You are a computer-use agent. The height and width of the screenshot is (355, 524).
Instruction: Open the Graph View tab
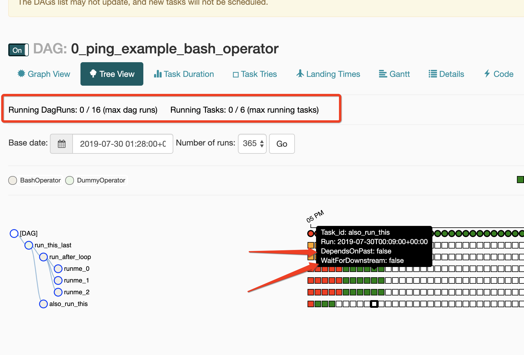coord(44,74)
